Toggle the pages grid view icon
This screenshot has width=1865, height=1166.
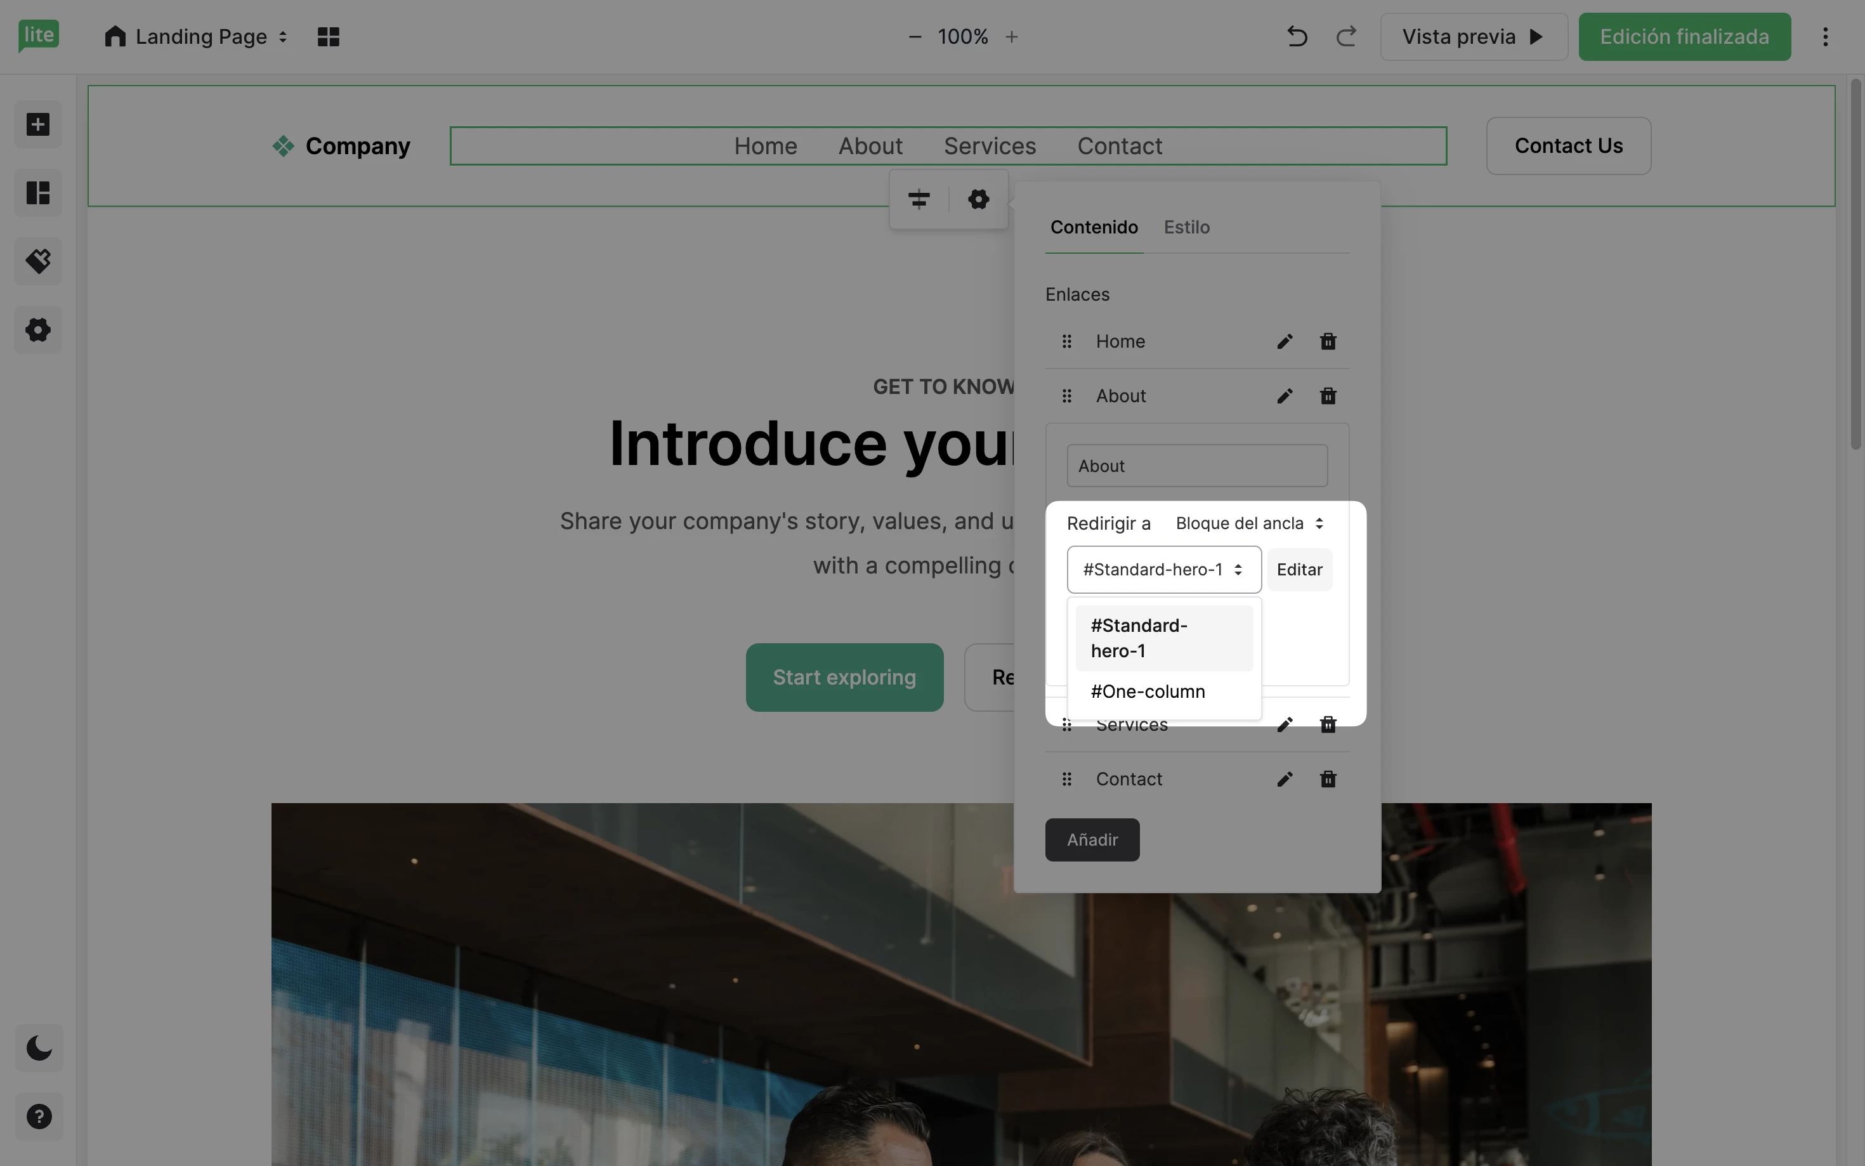tap(329, 36)
